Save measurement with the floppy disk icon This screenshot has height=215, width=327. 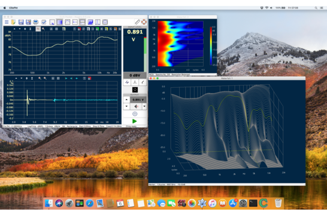tap(21, 22)
